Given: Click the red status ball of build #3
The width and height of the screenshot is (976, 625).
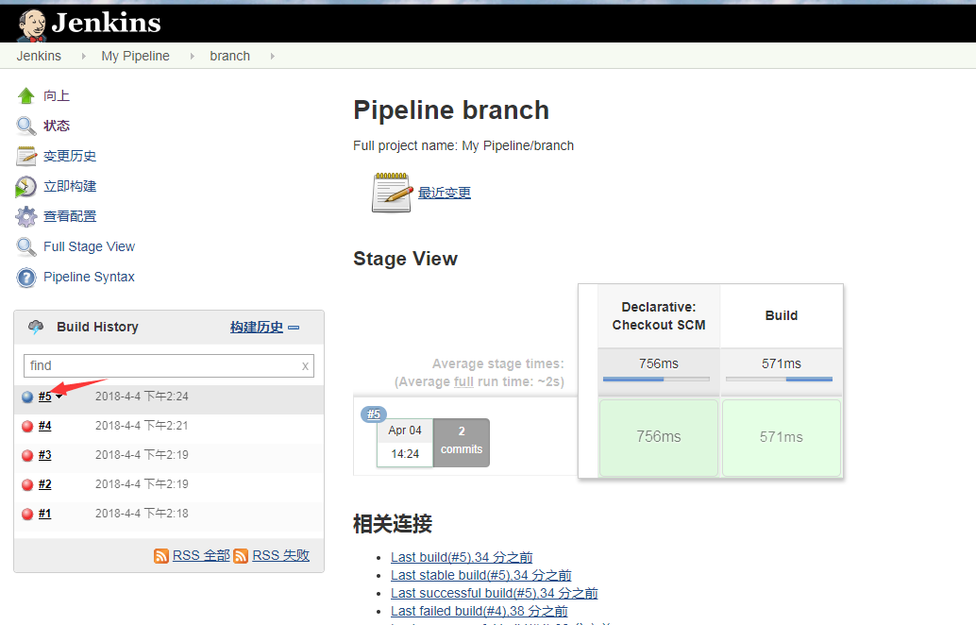Looking at the screenshot, I should 27,456.
